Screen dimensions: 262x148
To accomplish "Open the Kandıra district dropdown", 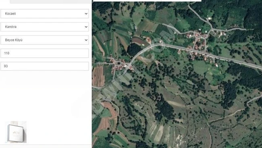I will (45, 27).
